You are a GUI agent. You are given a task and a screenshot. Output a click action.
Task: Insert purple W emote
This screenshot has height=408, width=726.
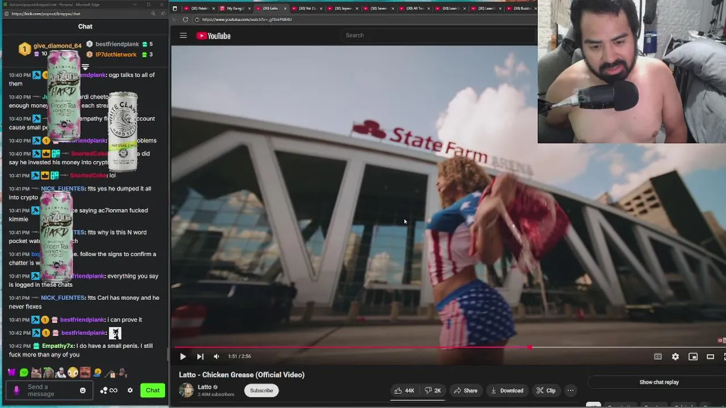click(x=11, y=373)
